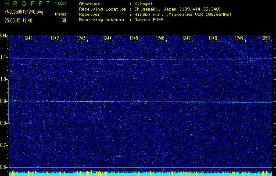Click location value Chigasaki, Japan
This screenshot has width=276, height=176.
(155, 9)
